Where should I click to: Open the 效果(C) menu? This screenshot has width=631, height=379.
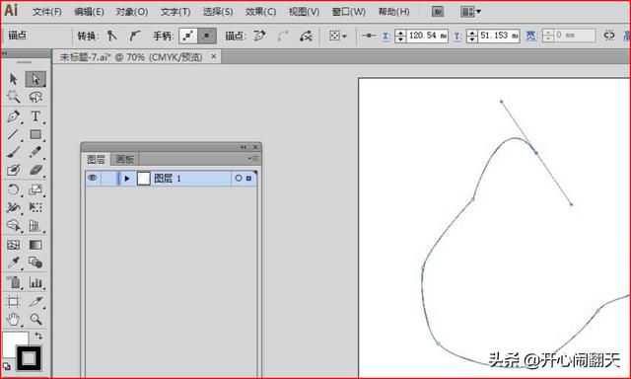coord(260,12)
